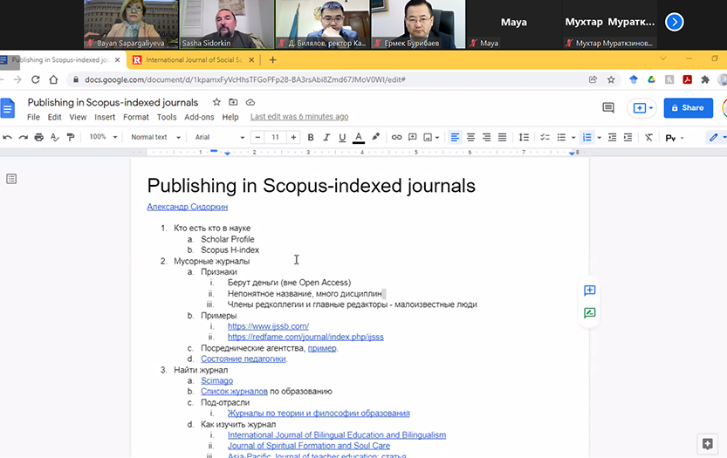Click the add comment side button

click(x=589, y=291)
